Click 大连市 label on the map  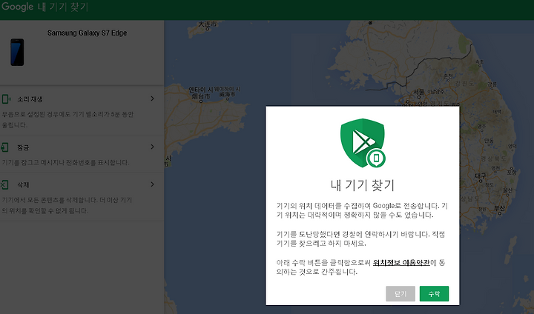(x=208, y=24)
